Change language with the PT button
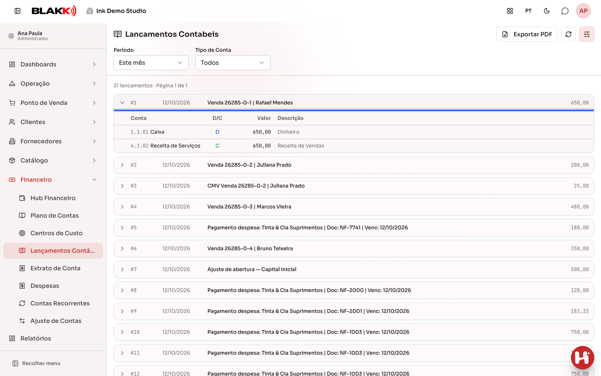Image resolution: width=601 pixels, height=376 pixels. click(528, 11)
